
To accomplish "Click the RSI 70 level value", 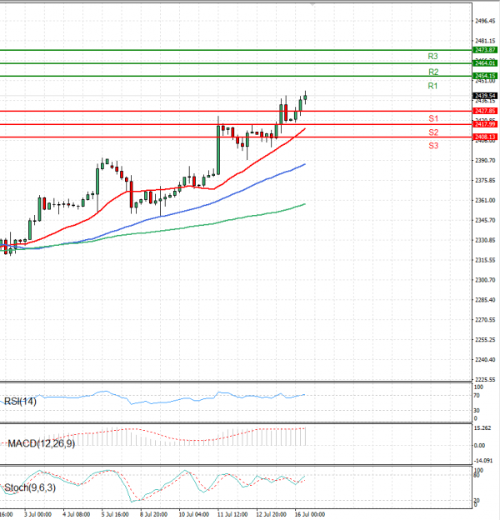I will pos(477,396).
